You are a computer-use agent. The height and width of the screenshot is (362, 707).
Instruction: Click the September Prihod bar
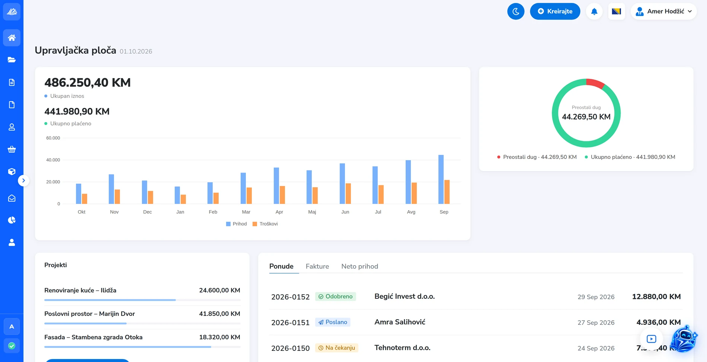click(x=441, y=179)
